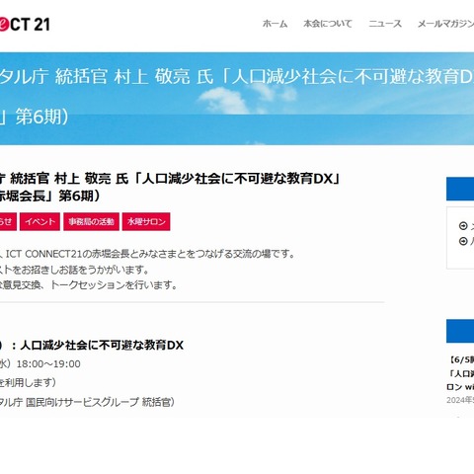Open the 【6/5 sidebar news article link
The image size is (474, 474).
460,373
